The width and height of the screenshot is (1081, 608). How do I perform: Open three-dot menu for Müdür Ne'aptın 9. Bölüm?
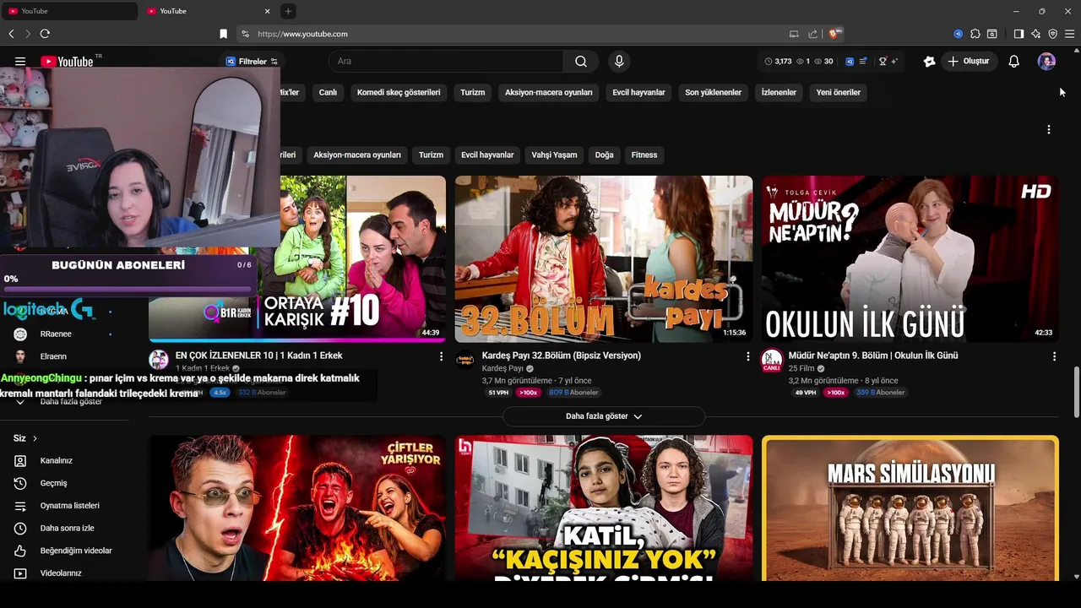pyautogui.click(x=1054, y=356)
